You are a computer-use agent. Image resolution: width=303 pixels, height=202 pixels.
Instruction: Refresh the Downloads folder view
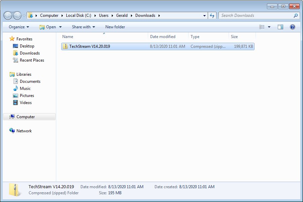pyautogui.click(x=212, y=16)
